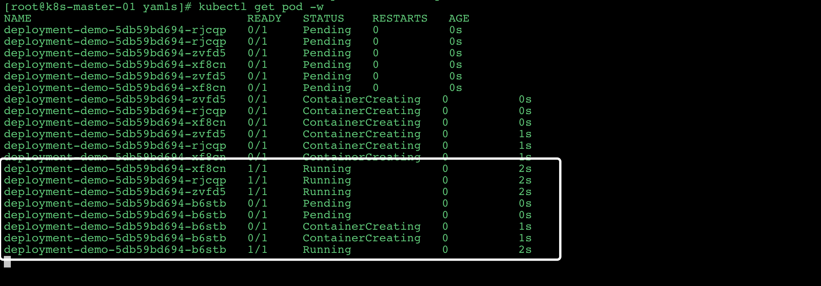This screenshot has height=286, width=821.
Task: Click the RESTARTS column header
Action: pos(400,19)
